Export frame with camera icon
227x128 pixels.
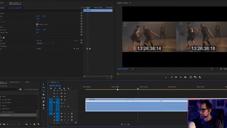click(x=185, y=77)
